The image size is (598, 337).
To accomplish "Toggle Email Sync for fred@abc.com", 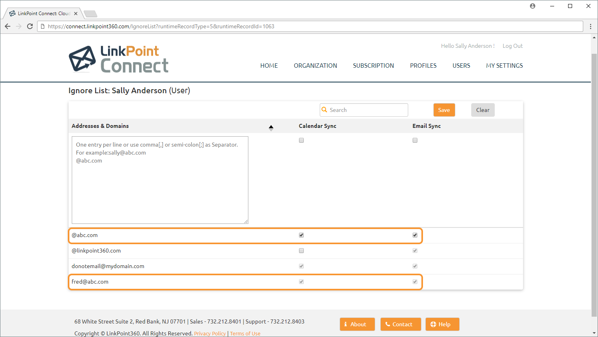I will [x=415, y=282].
